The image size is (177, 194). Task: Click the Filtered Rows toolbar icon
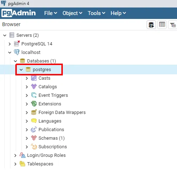click(x=173, y=25)
